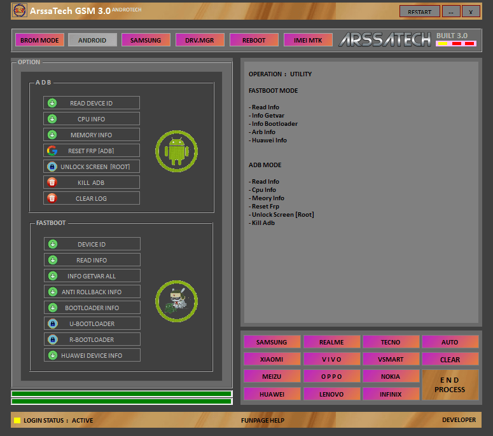Open the FUNPAGE HELP link
Image resolution: width=493 pixels, height=436 pixels.
point(263,420)
